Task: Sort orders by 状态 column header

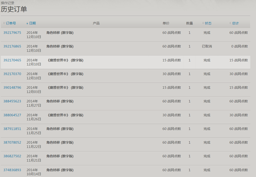Action: pos(208,23)
